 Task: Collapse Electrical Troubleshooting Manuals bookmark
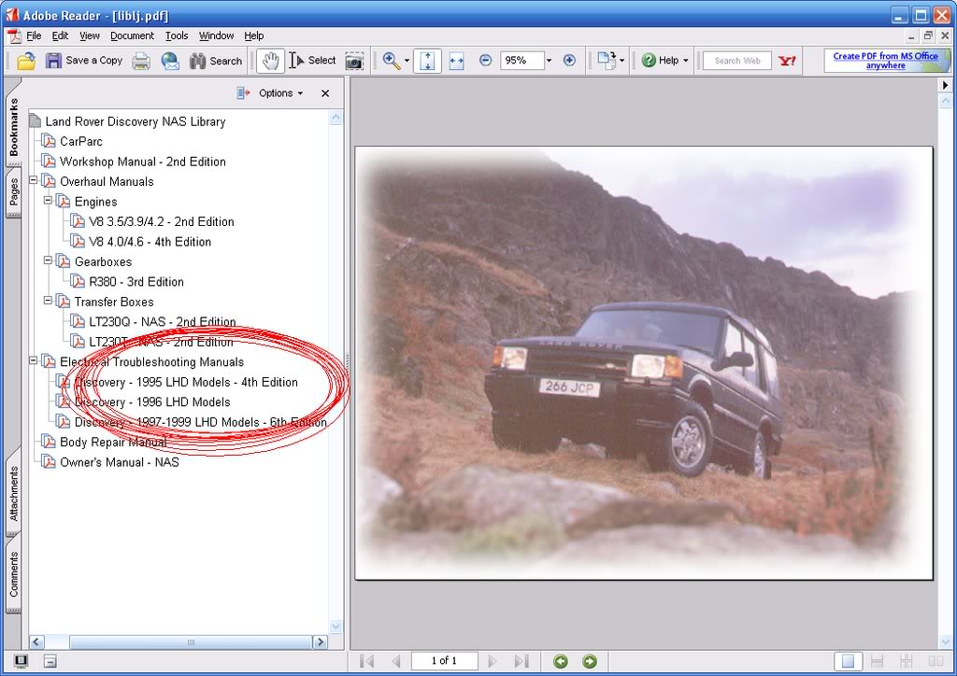(34, 360)
